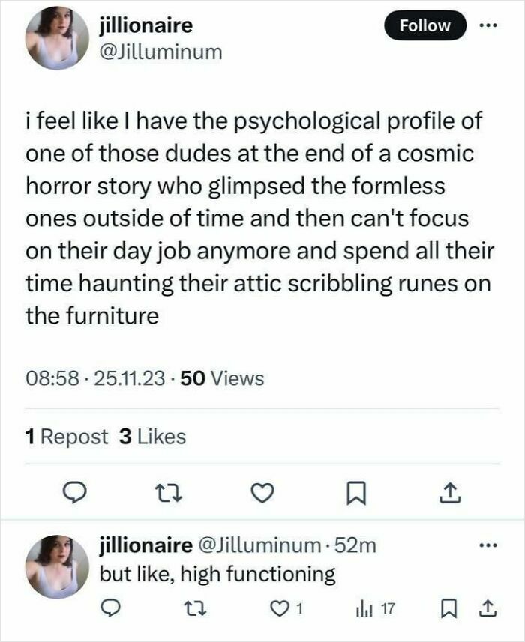Like the main tweet with heart icon
Image resolution: width=525 pixels, height=642 pixels.
[x=262, y=493]
